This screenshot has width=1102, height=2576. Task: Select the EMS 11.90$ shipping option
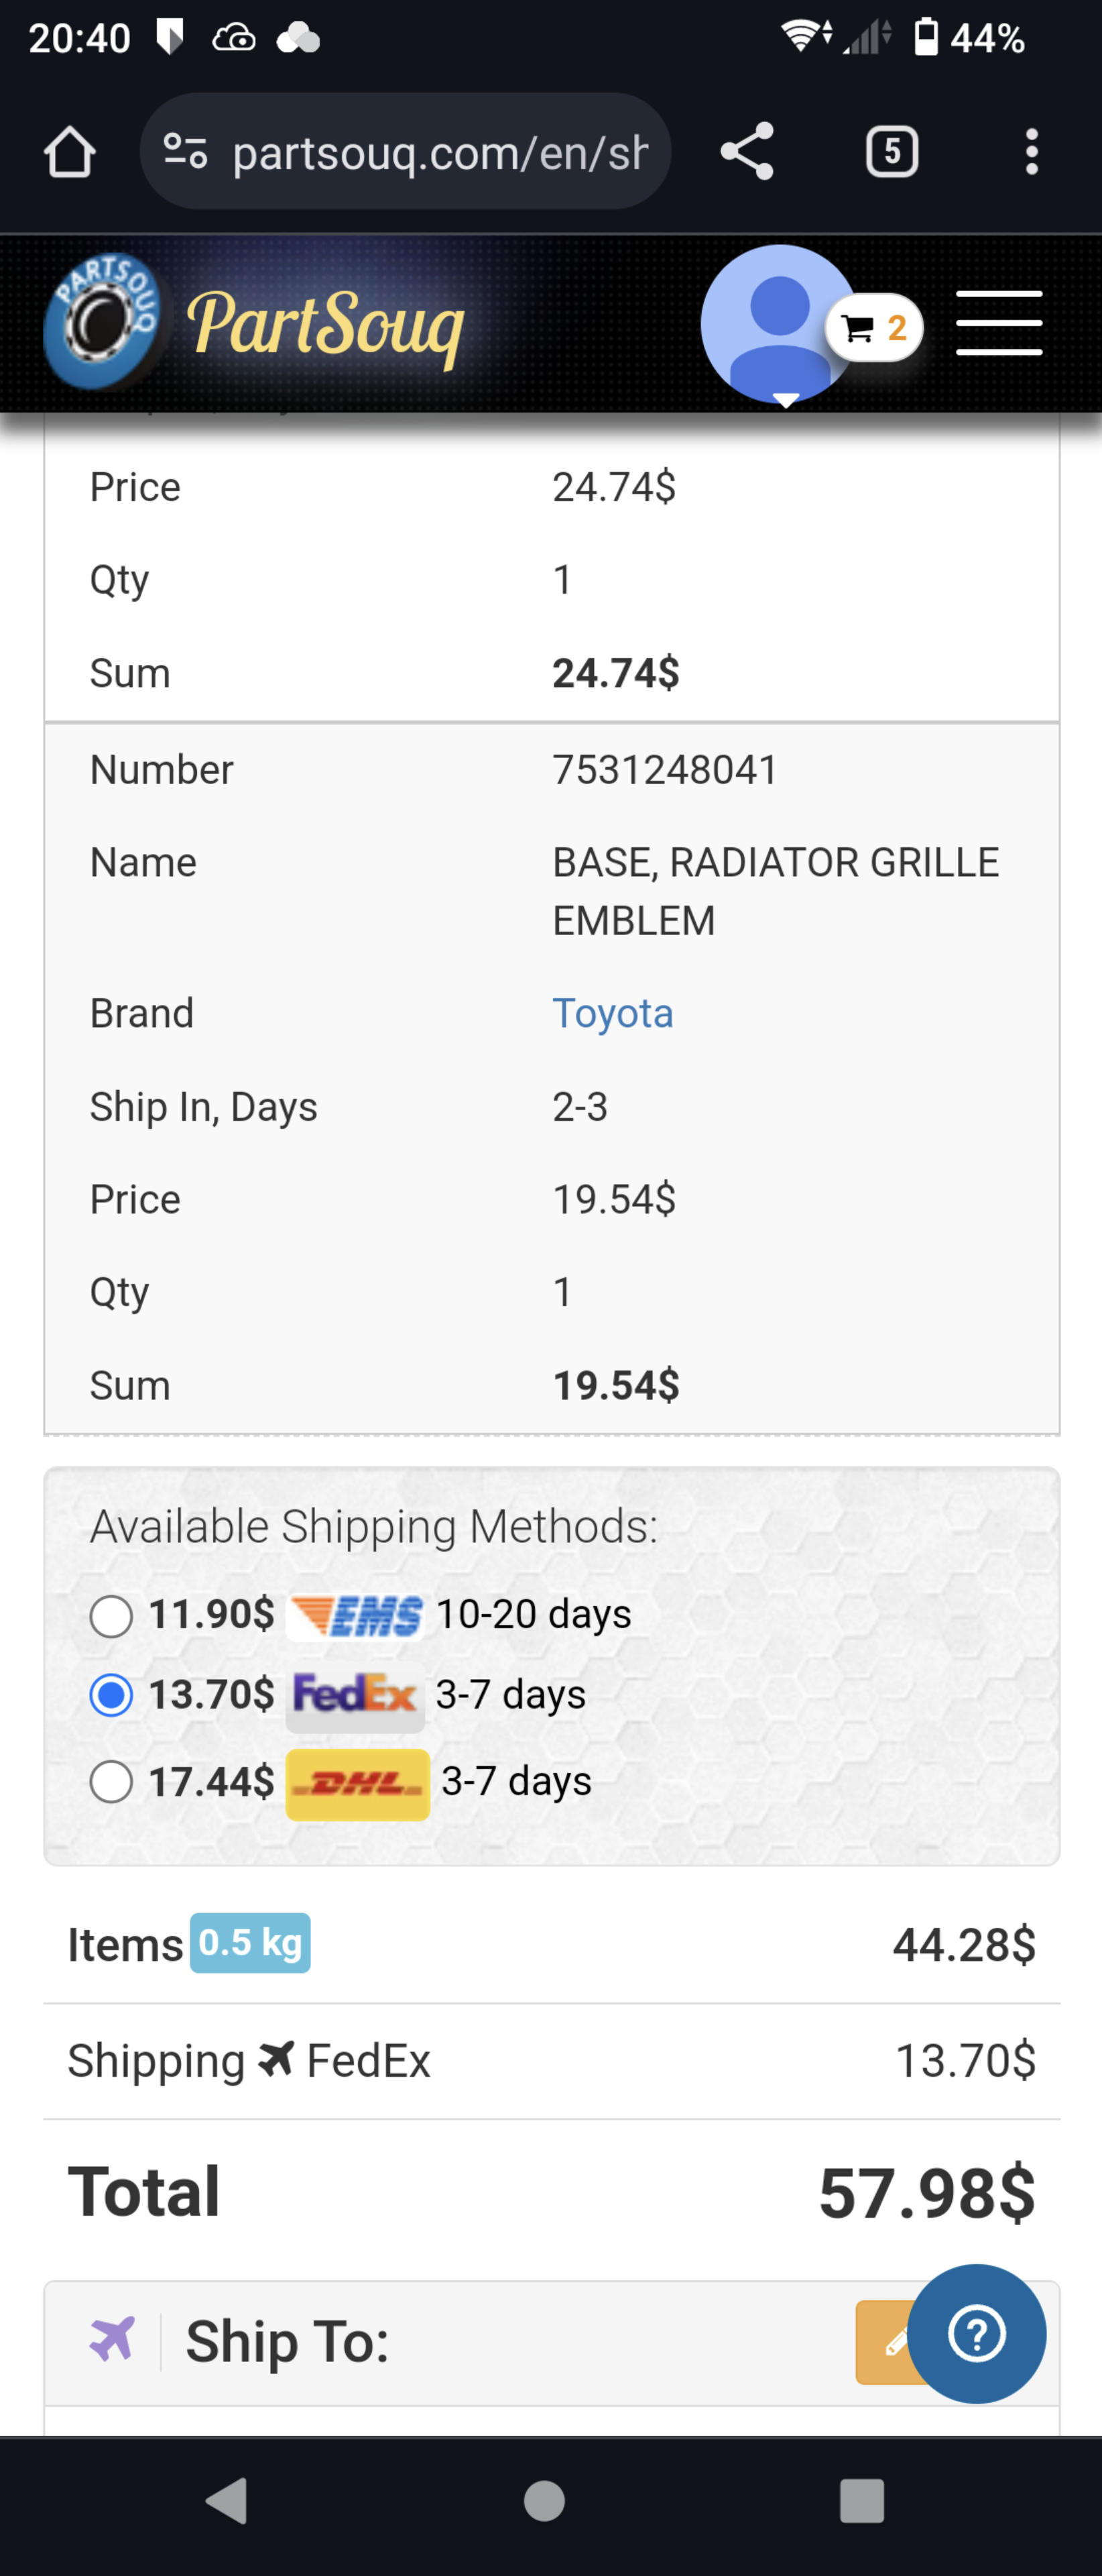coord(111,1616)
